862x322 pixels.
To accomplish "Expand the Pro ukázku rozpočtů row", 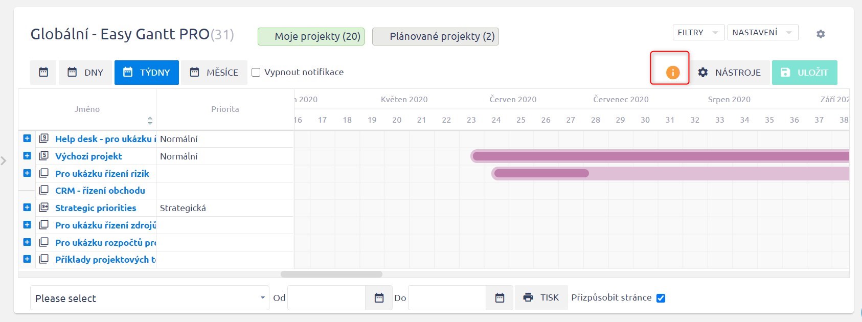I will coord(27,242).
